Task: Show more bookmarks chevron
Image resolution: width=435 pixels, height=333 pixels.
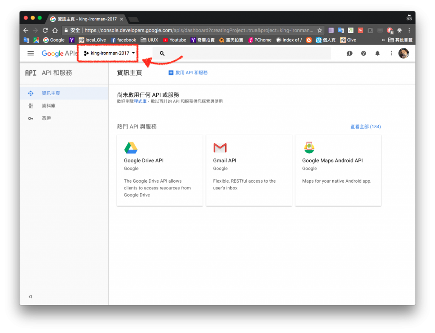Action: (x=383, y=40)
